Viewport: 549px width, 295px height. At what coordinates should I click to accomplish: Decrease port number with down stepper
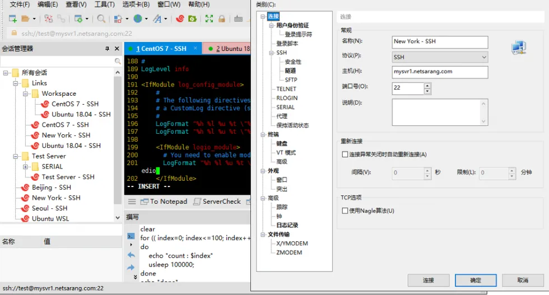pyautogui.click(x=427, y=91)
